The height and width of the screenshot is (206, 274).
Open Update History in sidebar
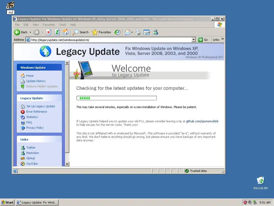[x=36, y=81]
